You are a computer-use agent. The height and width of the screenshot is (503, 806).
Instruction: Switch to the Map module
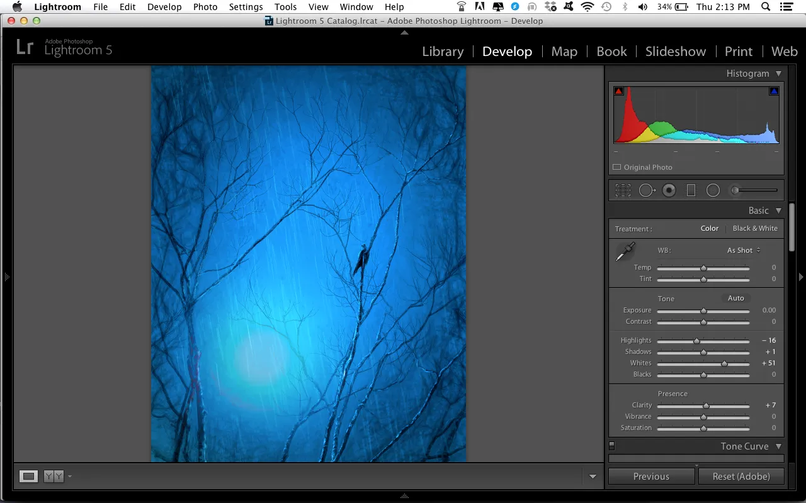click(564, 52)
